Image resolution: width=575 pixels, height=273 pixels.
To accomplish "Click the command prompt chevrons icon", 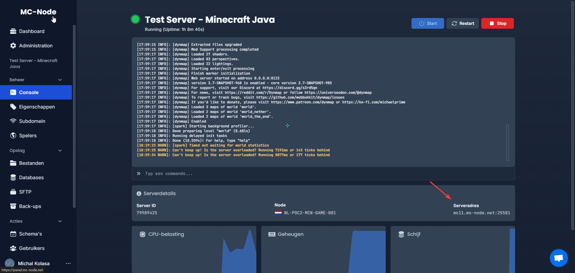I will point(139,174).
